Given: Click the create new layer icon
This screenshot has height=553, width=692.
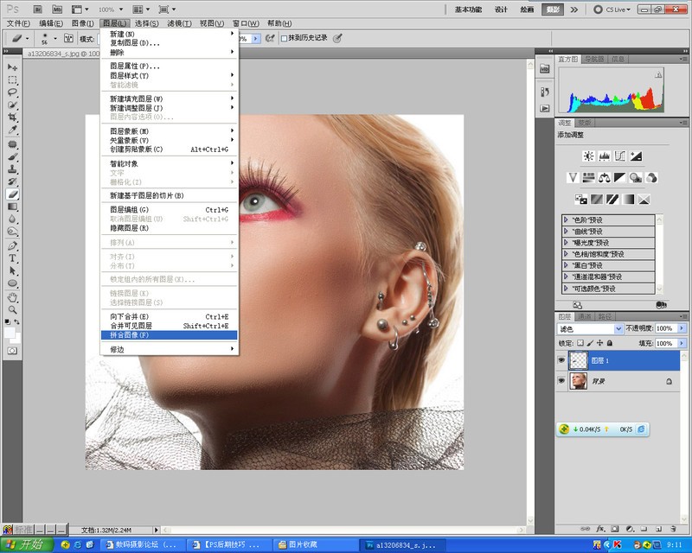Looking at the screenshot, I should click(658, 528).
